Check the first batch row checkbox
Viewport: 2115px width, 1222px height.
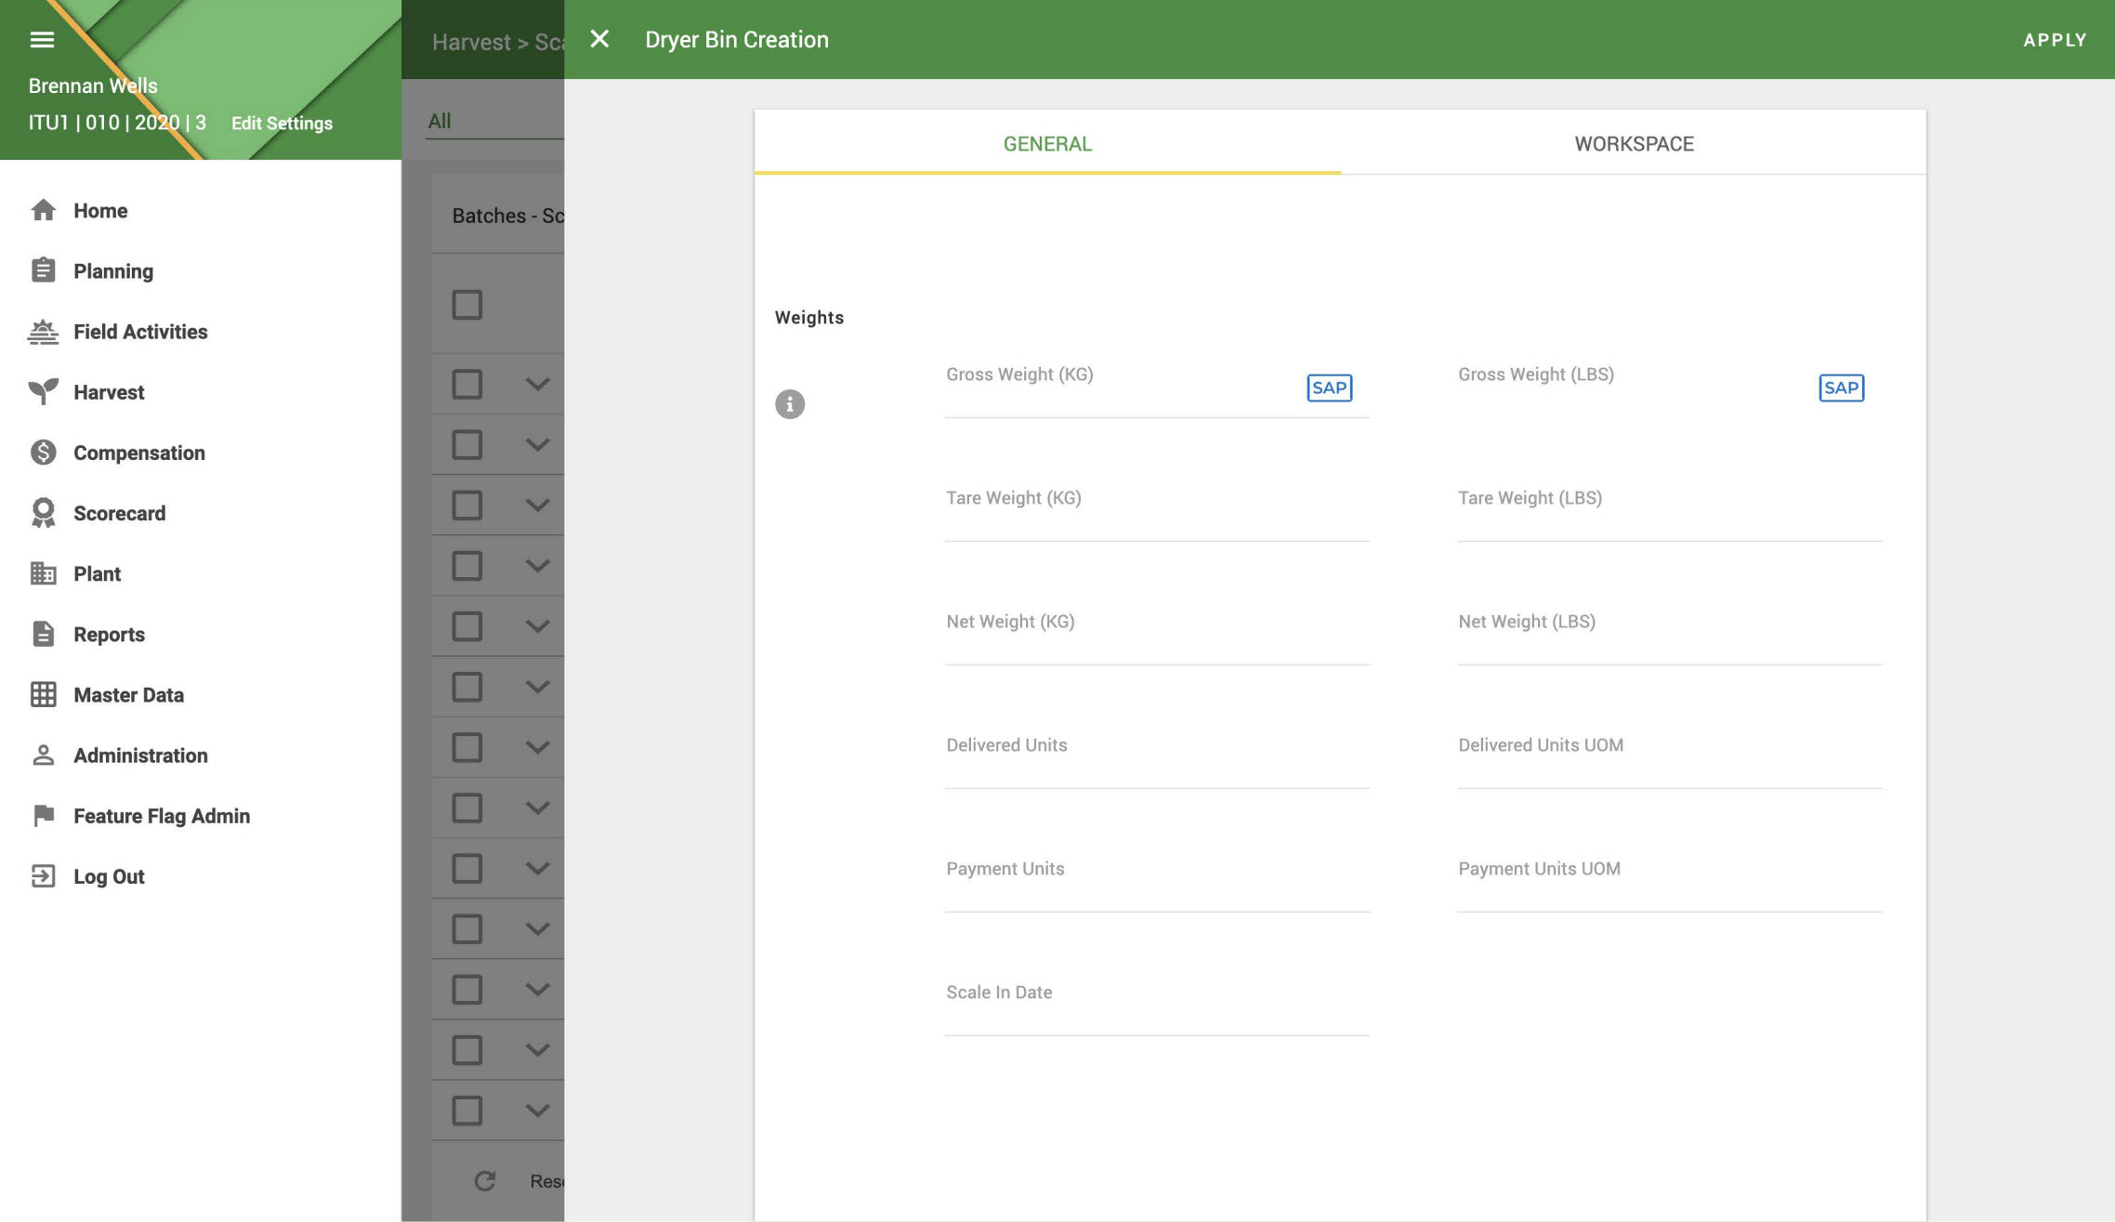(466, 384)
